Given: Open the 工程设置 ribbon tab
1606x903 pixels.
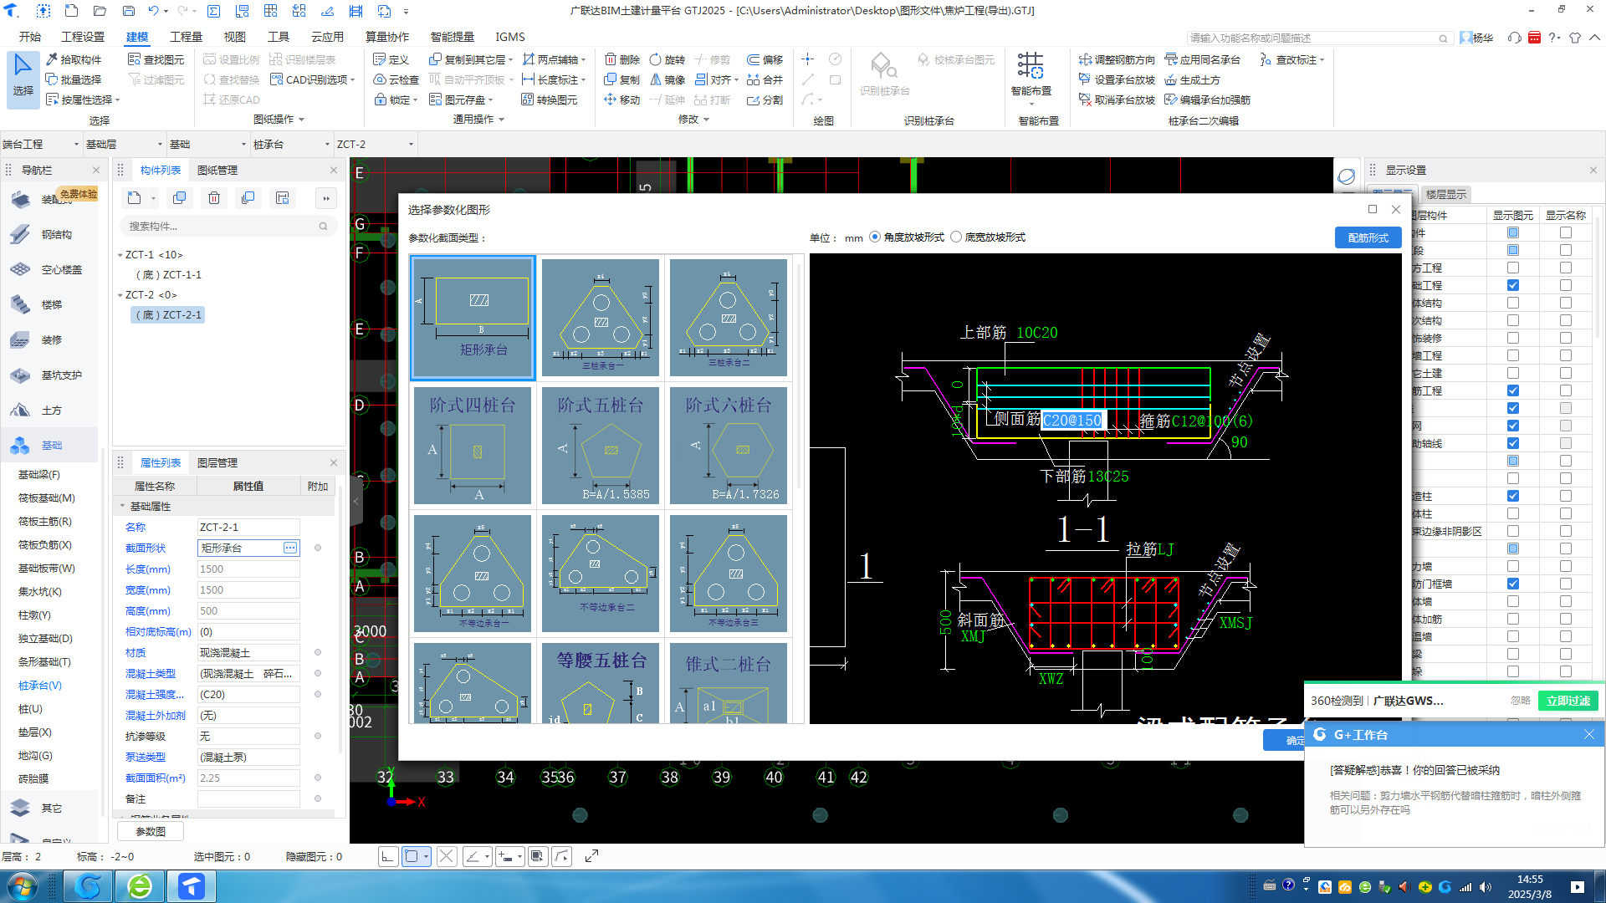Looking at the screenshot, I should coord(83,37).
